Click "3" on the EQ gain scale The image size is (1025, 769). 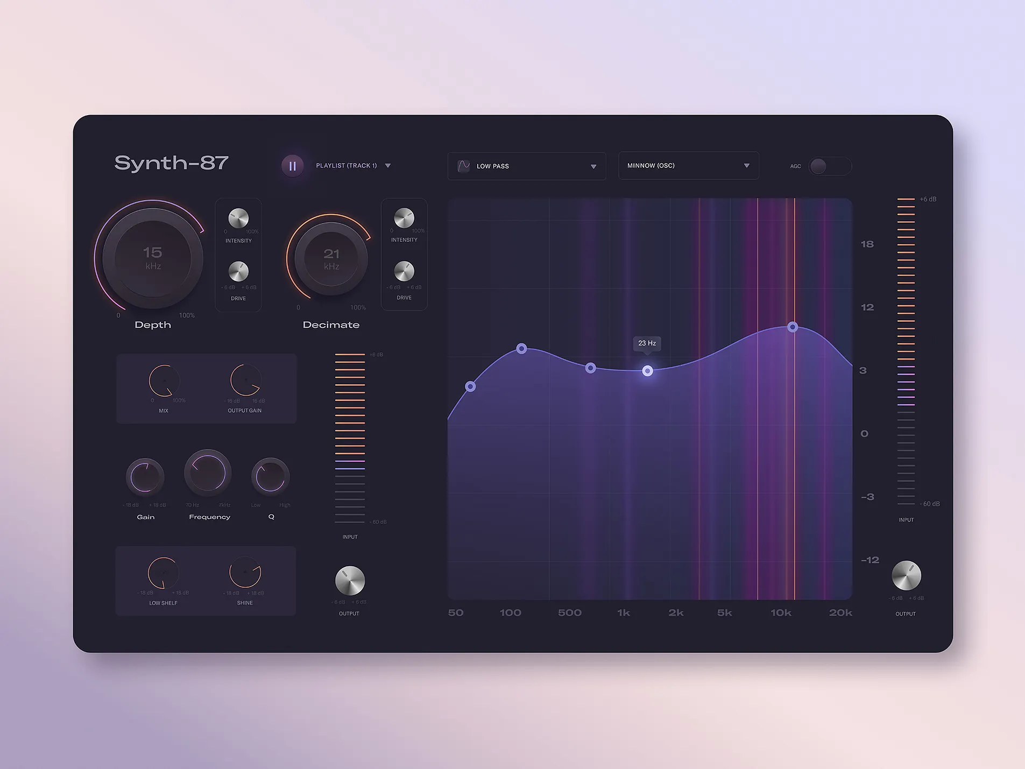(863, 370)
